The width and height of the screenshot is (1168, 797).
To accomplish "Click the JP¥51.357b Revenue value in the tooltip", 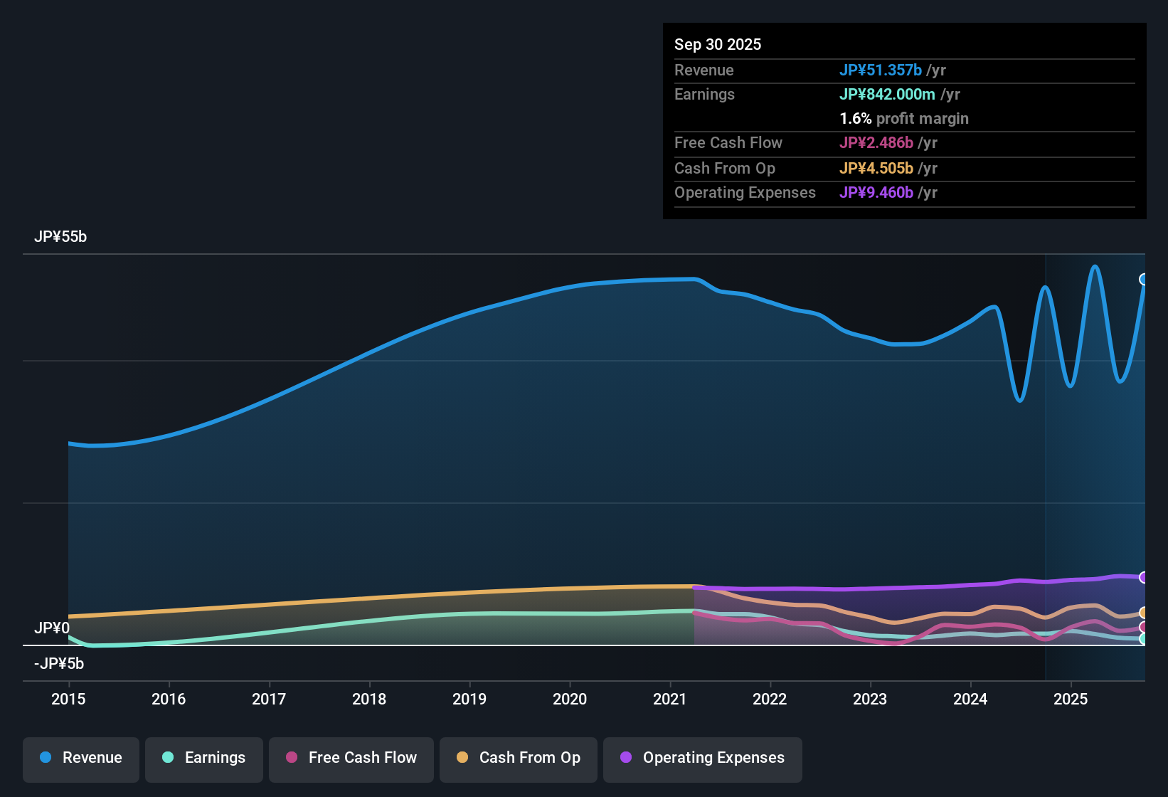I will tap(881, 70).
